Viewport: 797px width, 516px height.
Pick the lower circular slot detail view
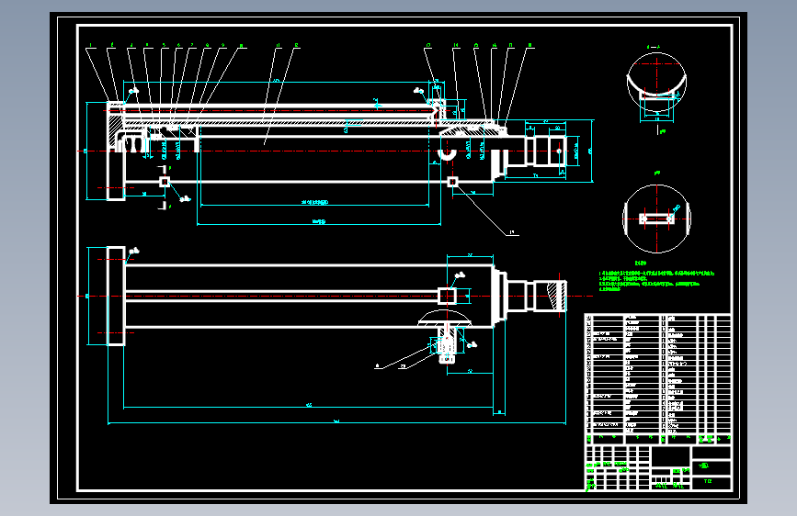coord(656,219)
